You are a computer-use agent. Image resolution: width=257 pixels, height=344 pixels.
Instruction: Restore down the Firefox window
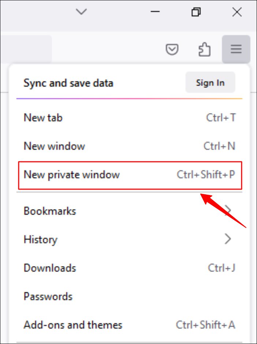pos(196,12)
